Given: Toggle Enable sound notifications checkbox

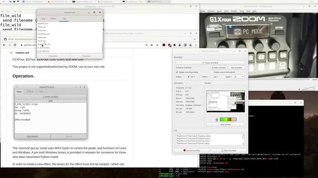Looking at the screenshot, I should point(212,72).
